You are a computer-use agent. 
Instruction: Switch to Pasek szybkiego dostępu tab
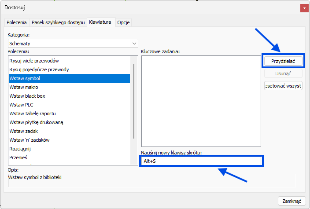pos(58,22)
